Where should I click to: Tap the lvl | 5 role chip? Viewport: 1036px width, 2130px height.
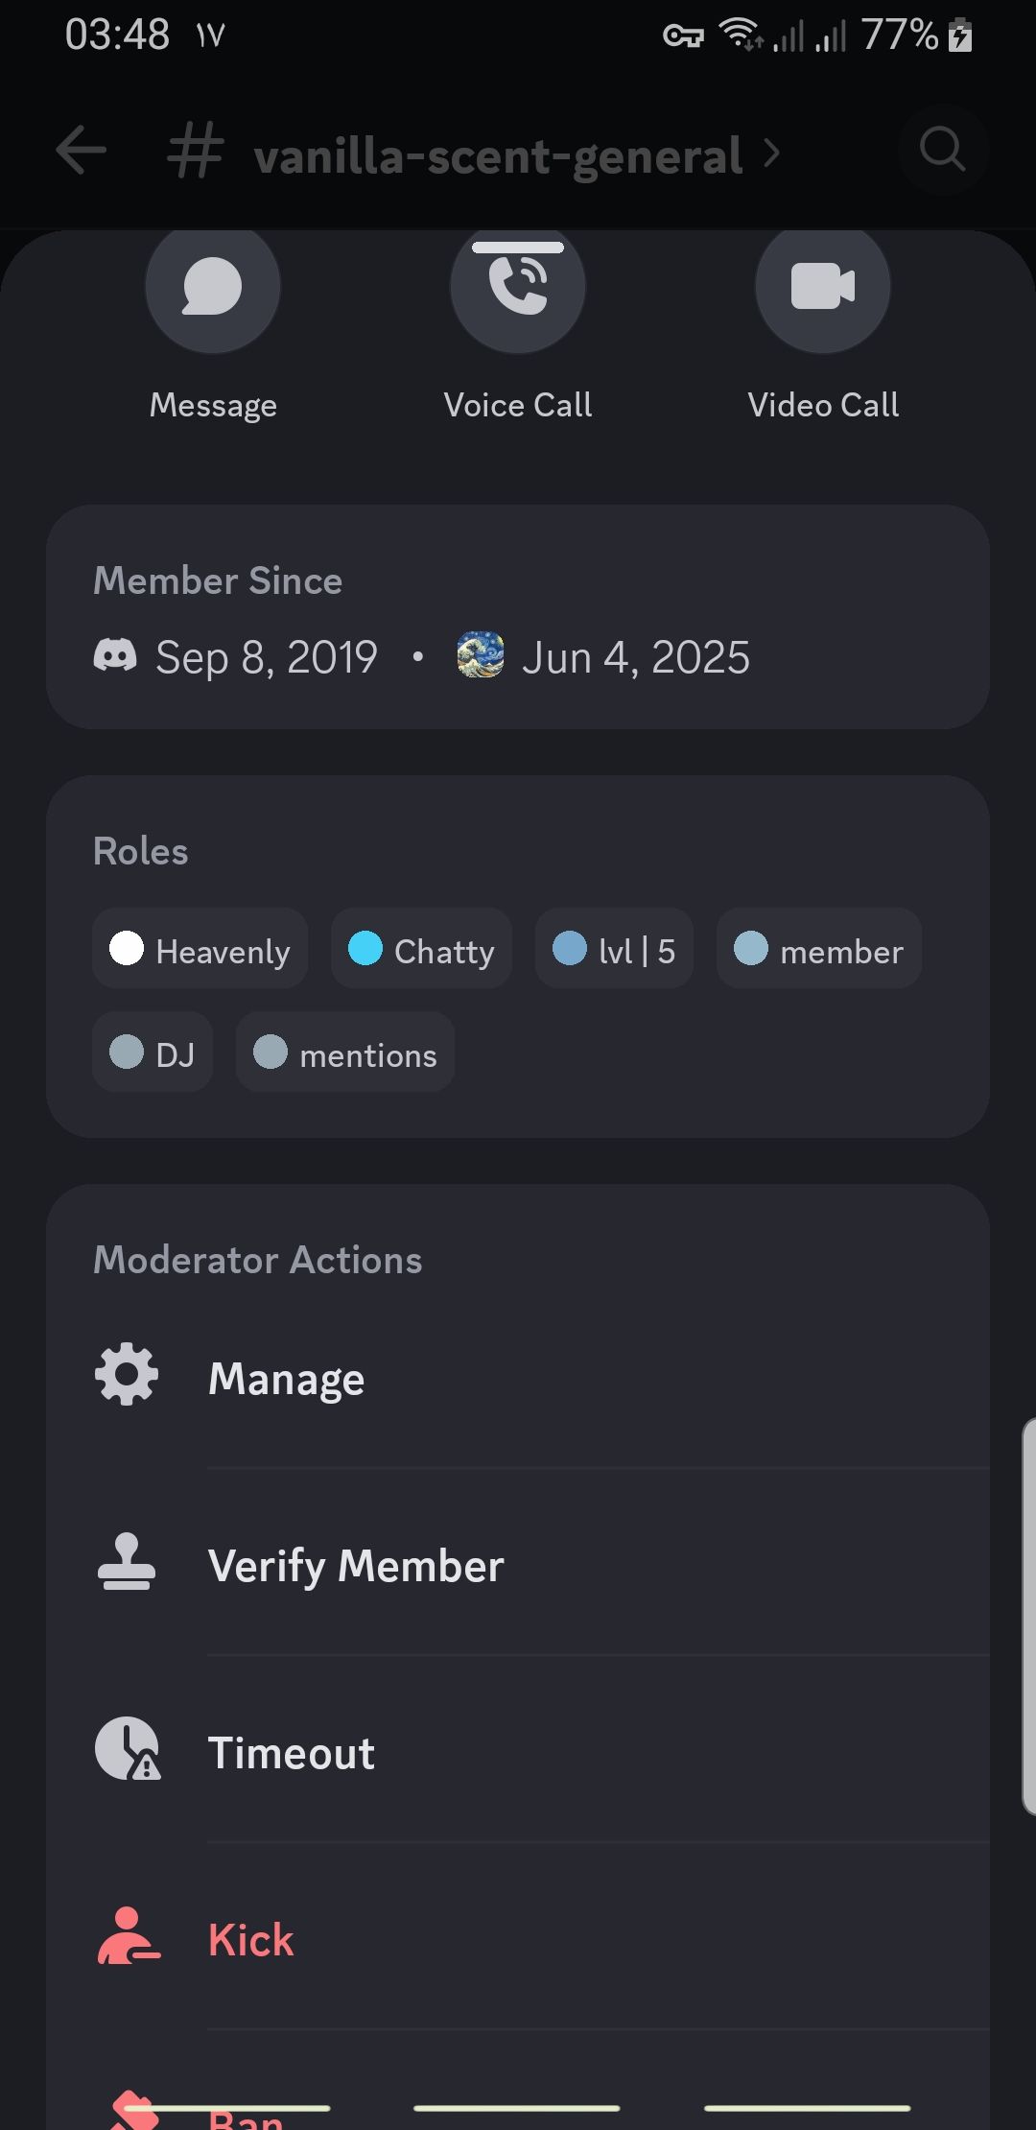click(614, 949)
